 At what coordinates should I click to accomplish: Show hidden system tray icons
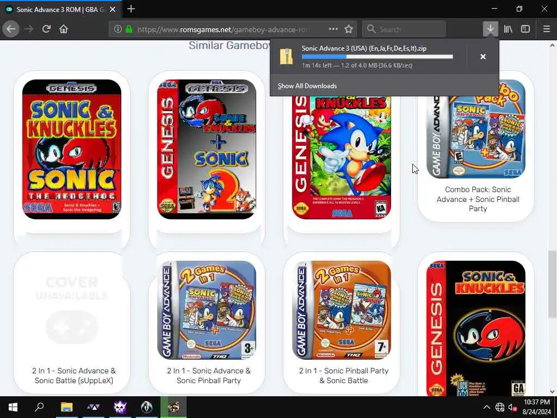487,407
